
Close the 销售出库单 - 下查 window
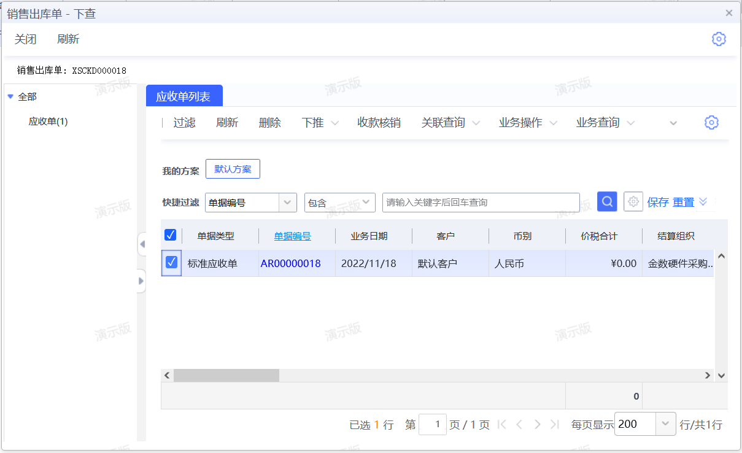pos(729,13)
